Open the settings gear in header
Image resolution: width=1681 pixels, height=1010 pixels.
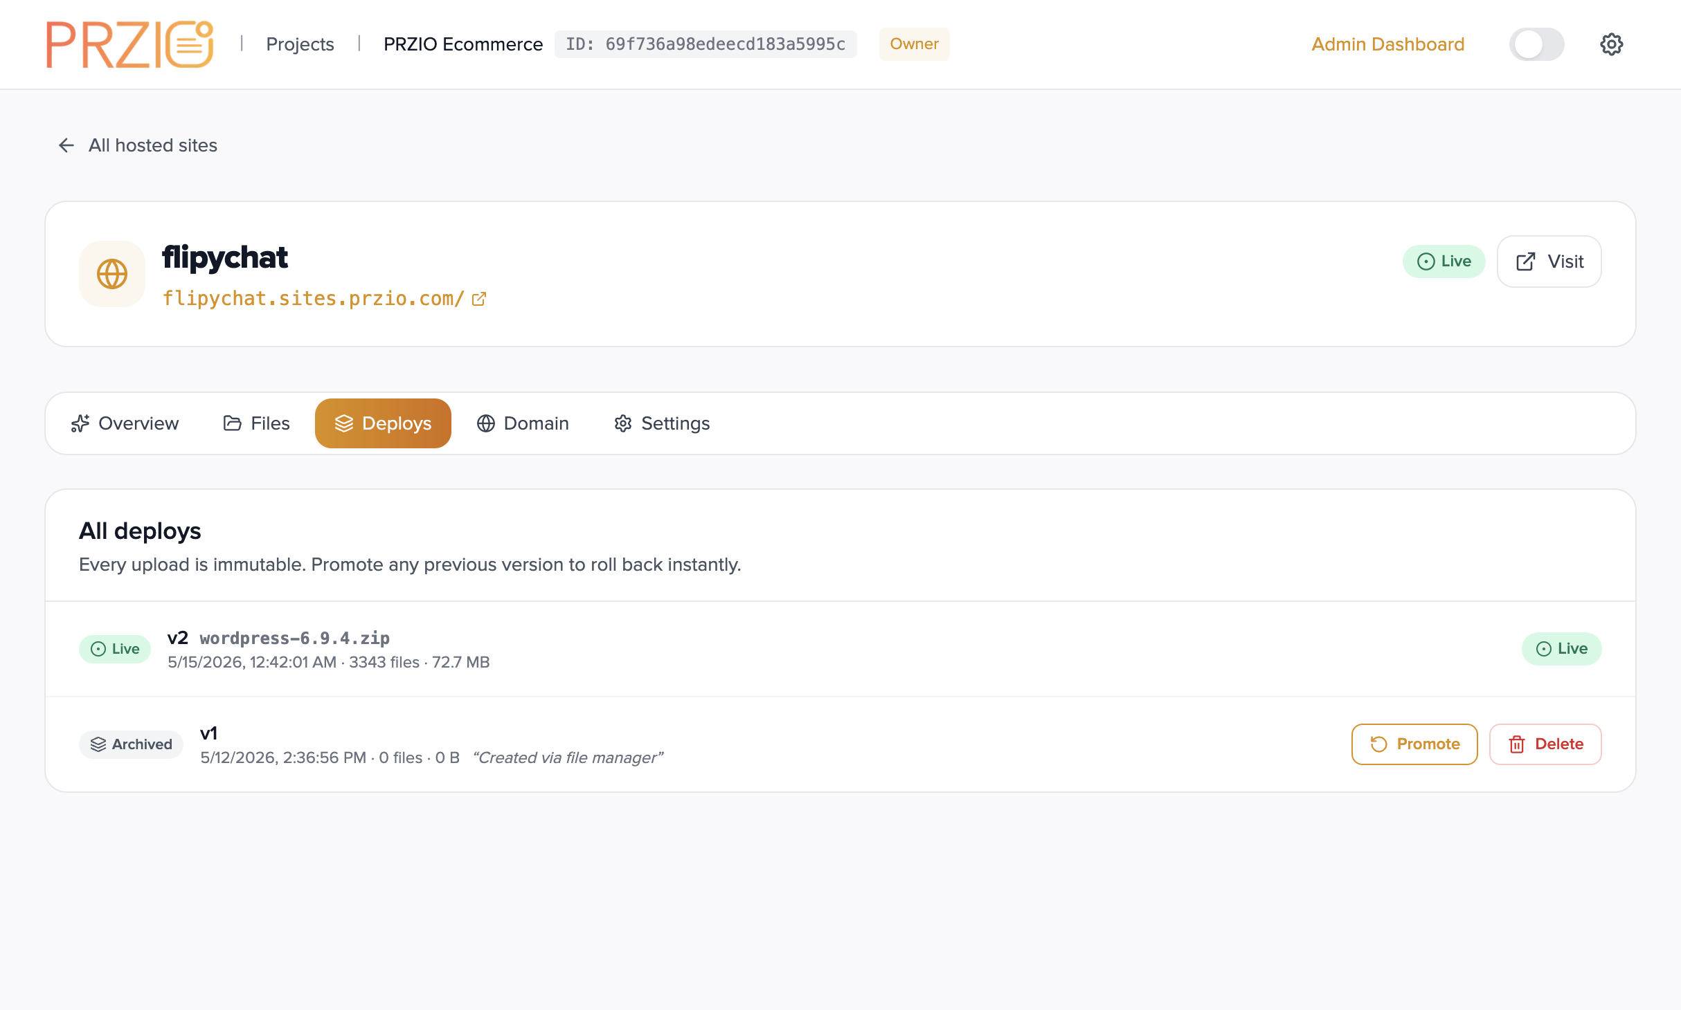[1611, 44]
